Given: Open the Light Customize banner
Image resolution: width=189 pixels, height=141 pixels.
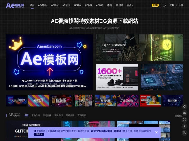Looking at the screenshot, I should point(140,48).
